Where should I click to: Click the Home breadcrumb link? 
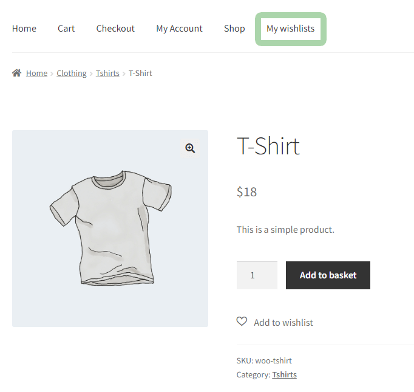point(36,74)
